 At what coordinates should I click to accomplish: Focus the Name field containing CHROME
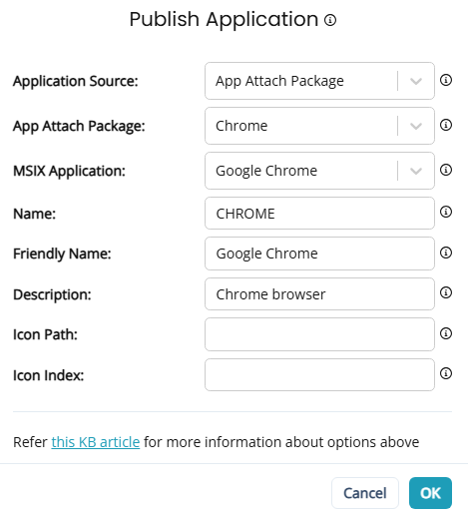(319, 214)
